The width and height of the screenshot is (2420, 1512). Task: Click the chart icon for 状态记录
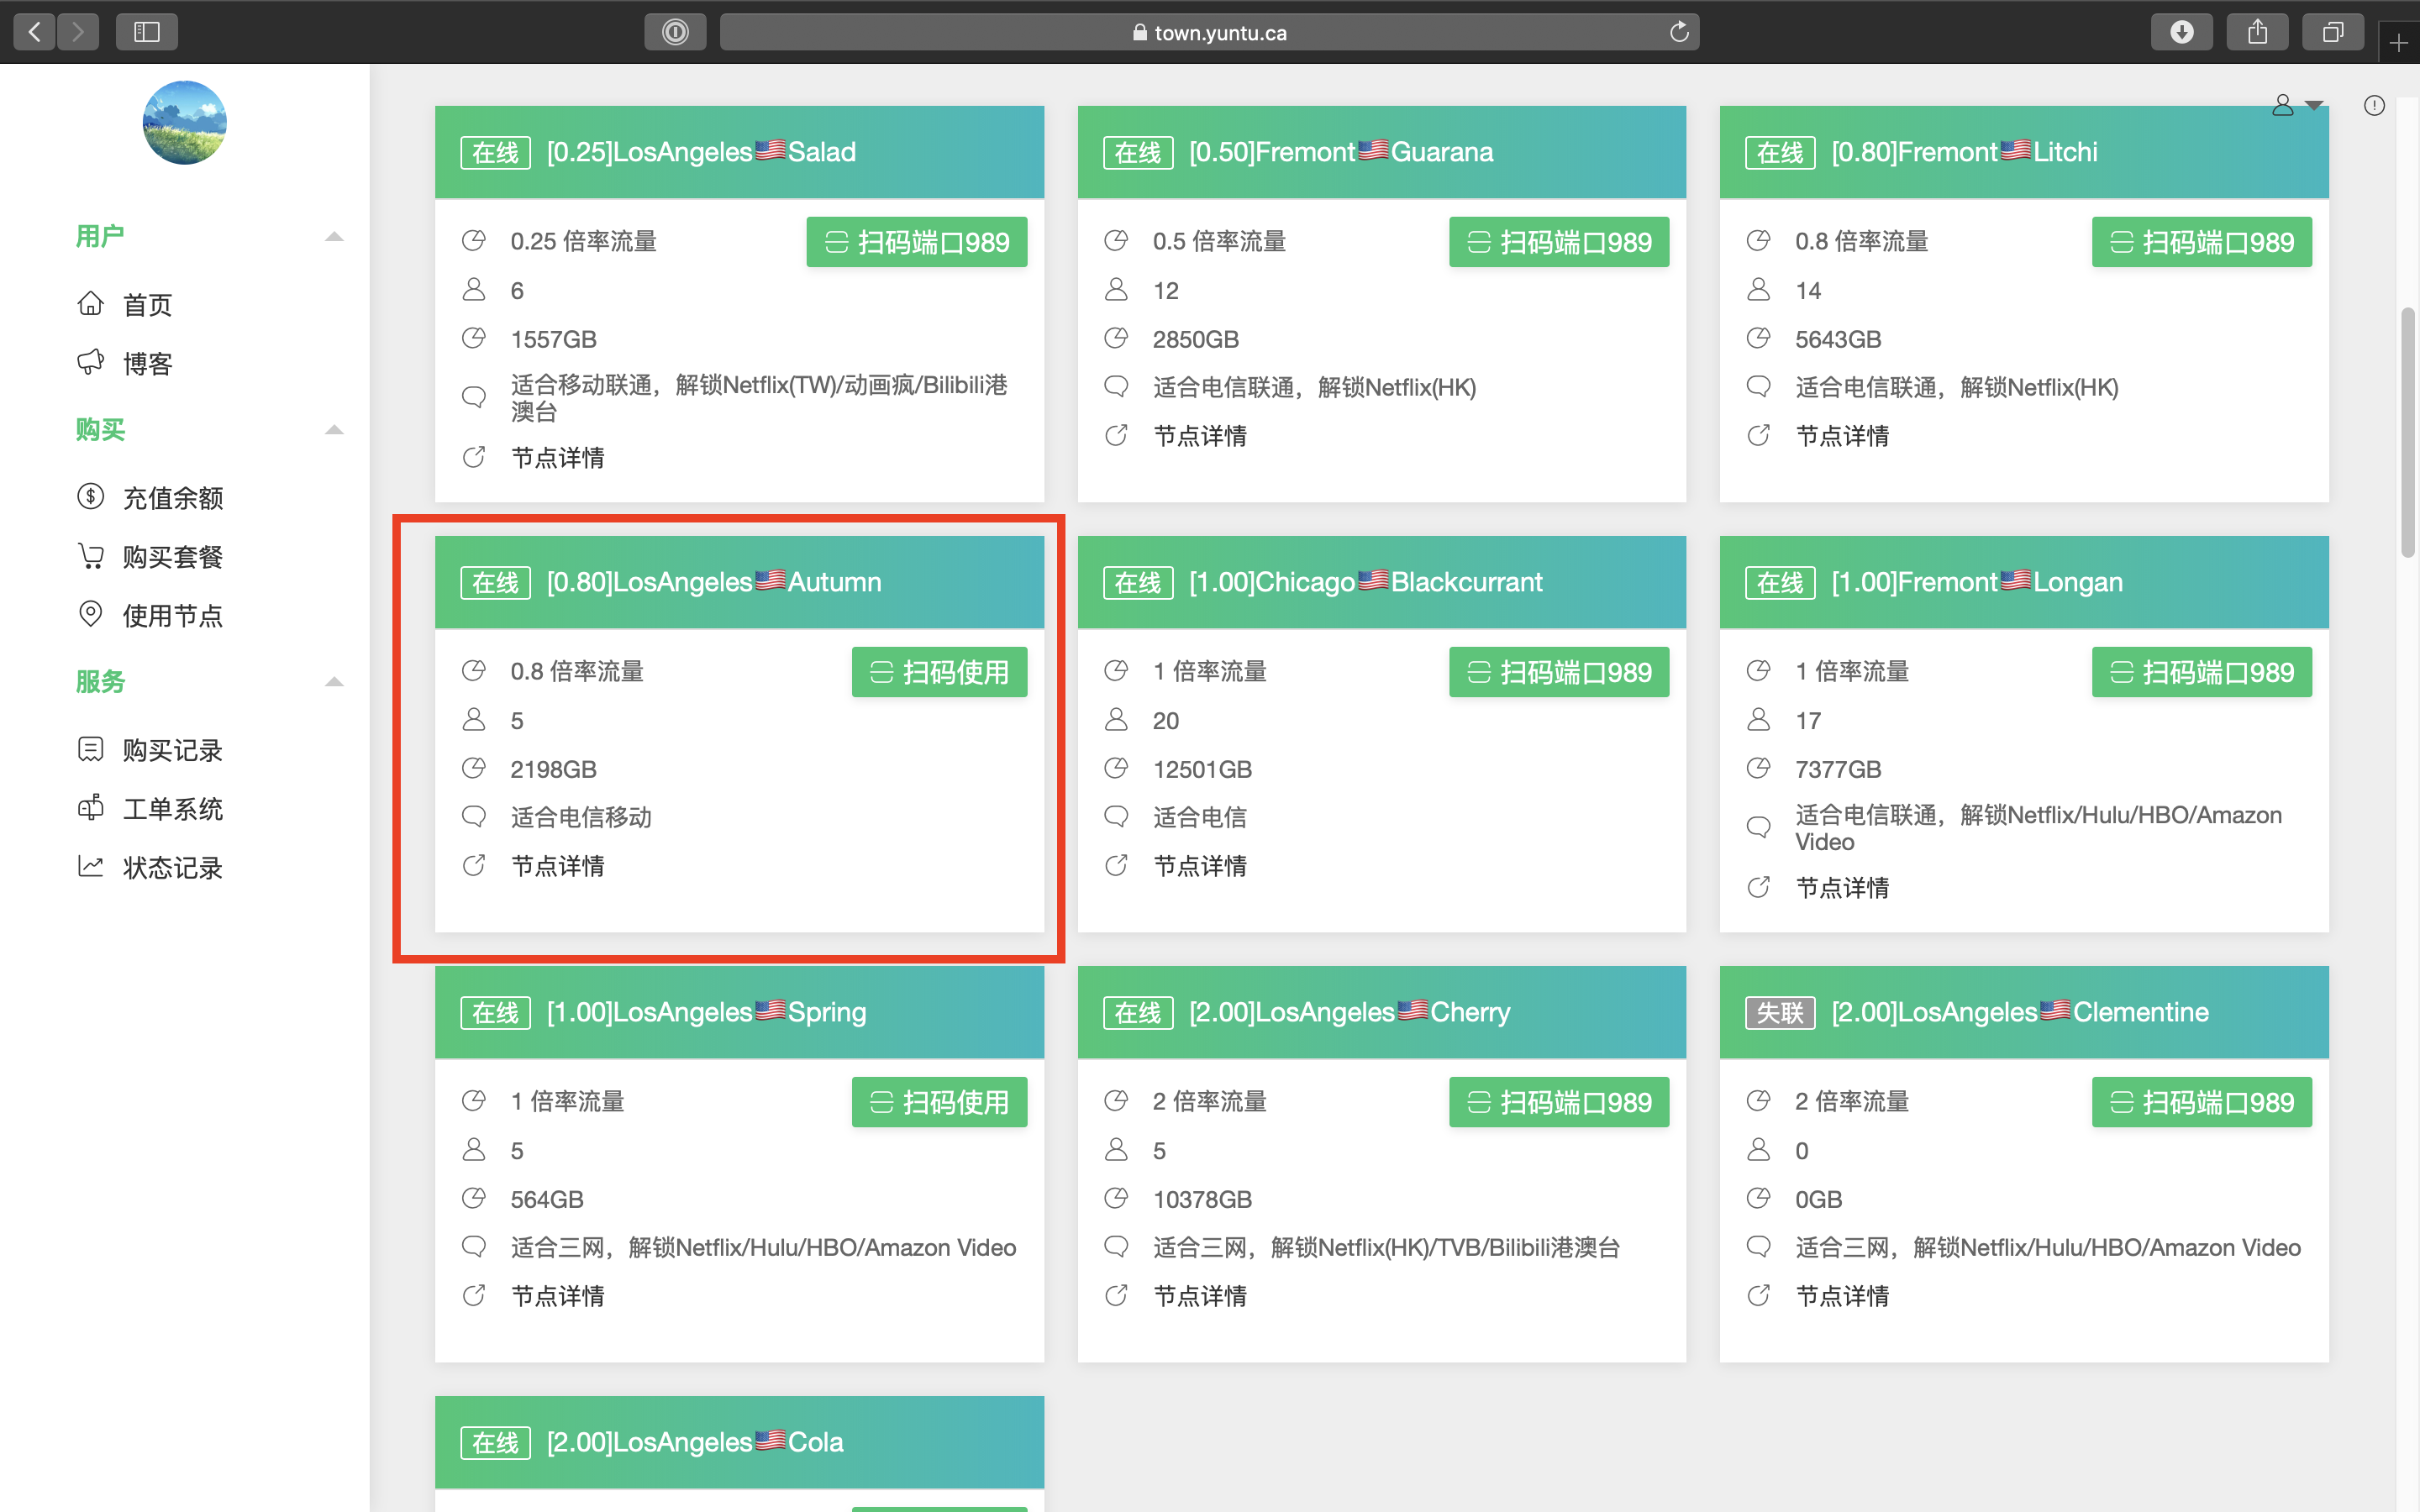pos(90,866)
